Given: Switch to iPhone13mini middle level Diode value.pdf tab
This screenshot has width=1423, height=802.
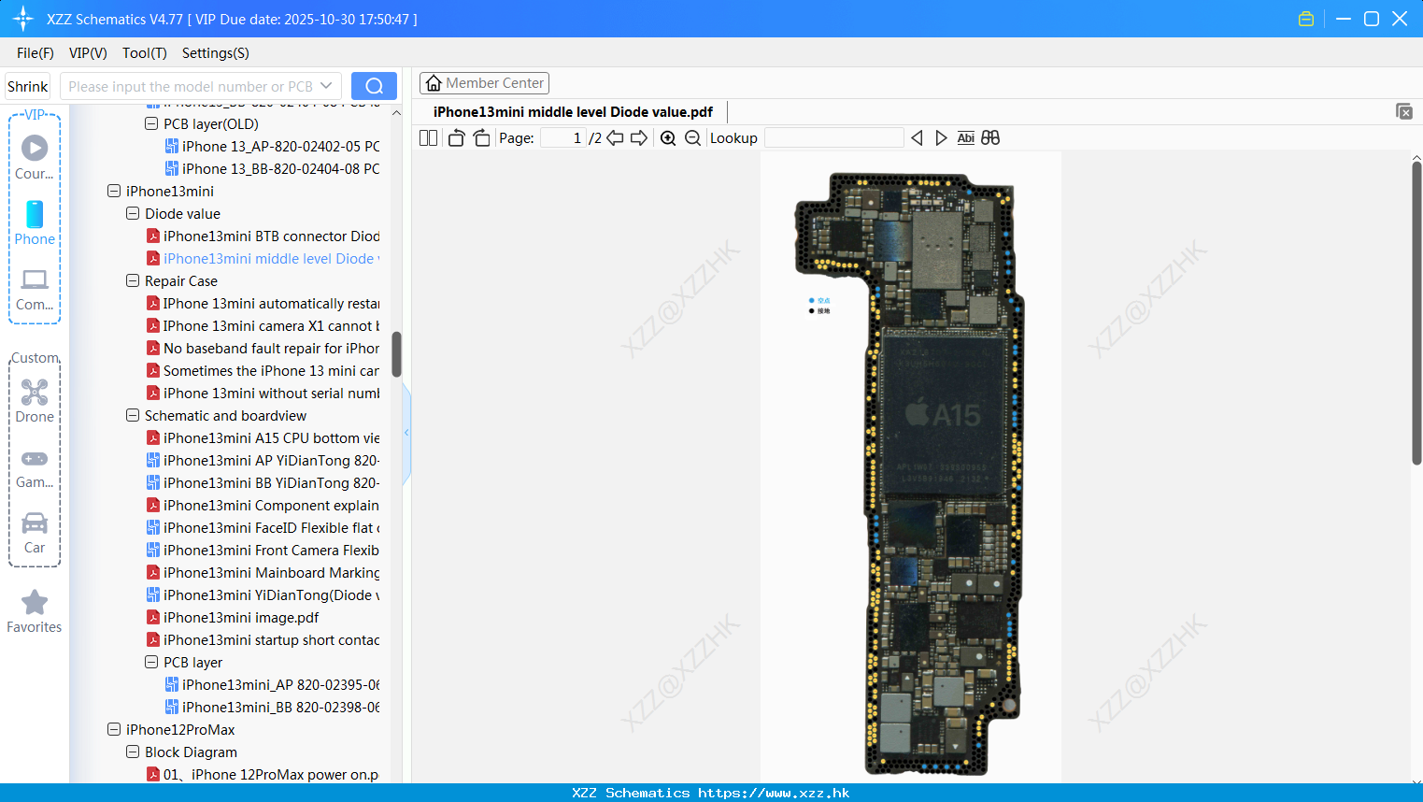Looking at the screenshot, I should pos(573,112).
